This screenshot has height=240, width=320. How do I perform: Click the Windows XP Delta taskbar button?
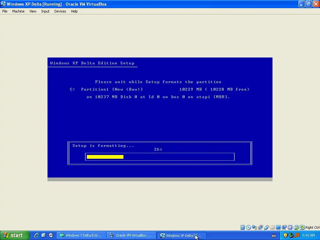pyautogui.click(x=182, y=235)
